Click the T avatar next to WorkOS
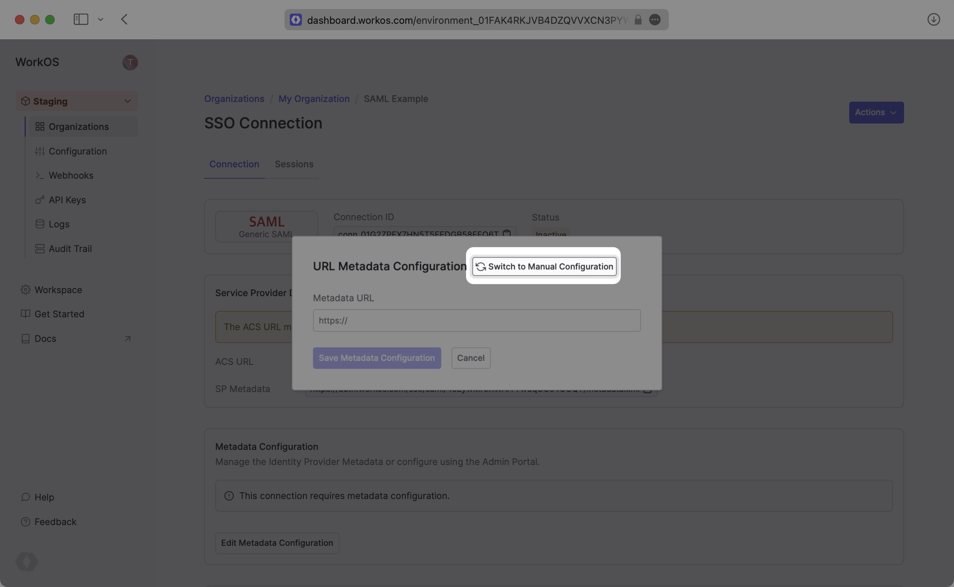The image size is (954, 587). click(130, 62)
